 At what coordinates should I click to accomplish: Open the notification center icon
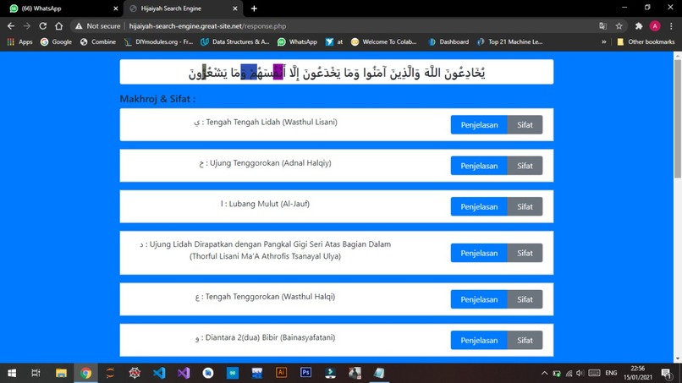pyautogui.click(x=666, y=373)
